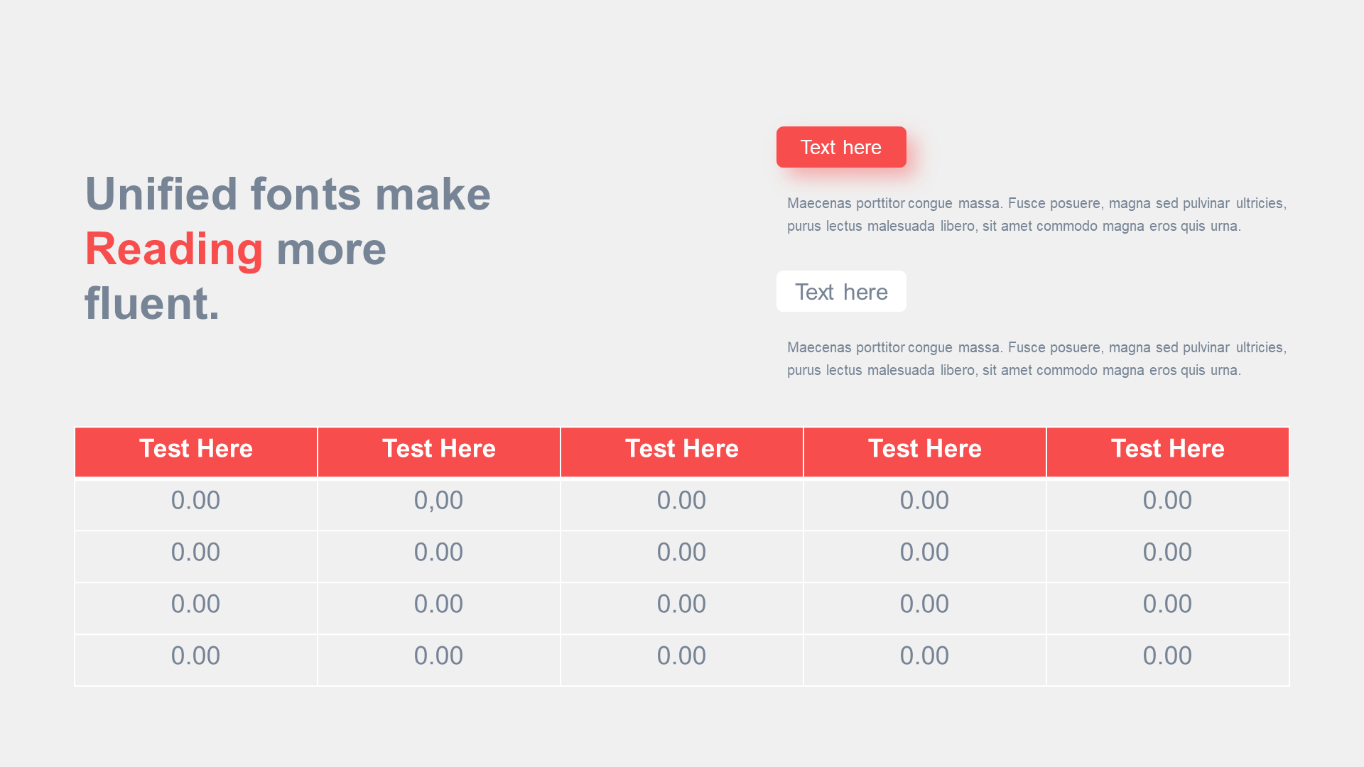
Task: Select first-row cell in the first column
Action: tap(196, 505)
